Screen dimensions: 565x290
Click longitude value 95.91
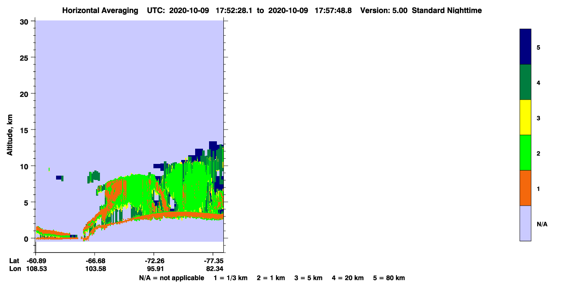pos(156,269)
